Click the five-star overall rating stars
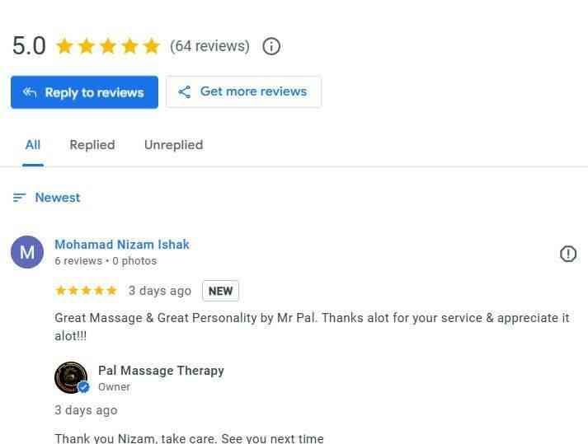The image size is (588, 444). (108, 46)
